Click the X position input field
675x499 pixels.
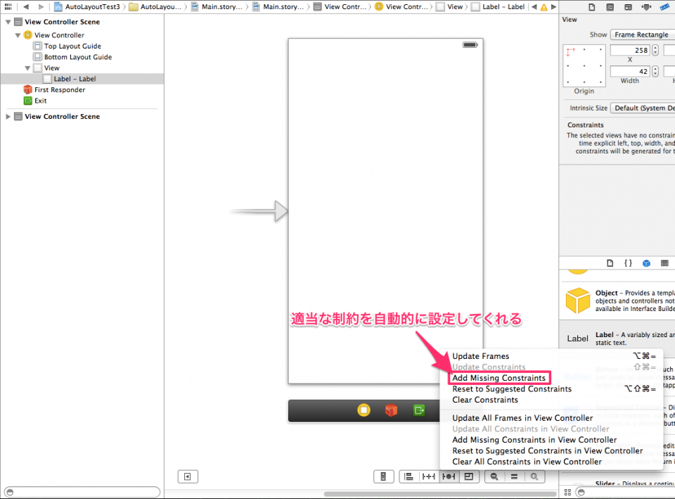coord(630,50)
